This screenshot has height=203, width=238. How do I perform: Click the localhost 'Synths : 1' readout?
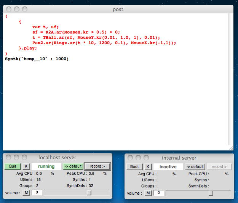(81, 180)
